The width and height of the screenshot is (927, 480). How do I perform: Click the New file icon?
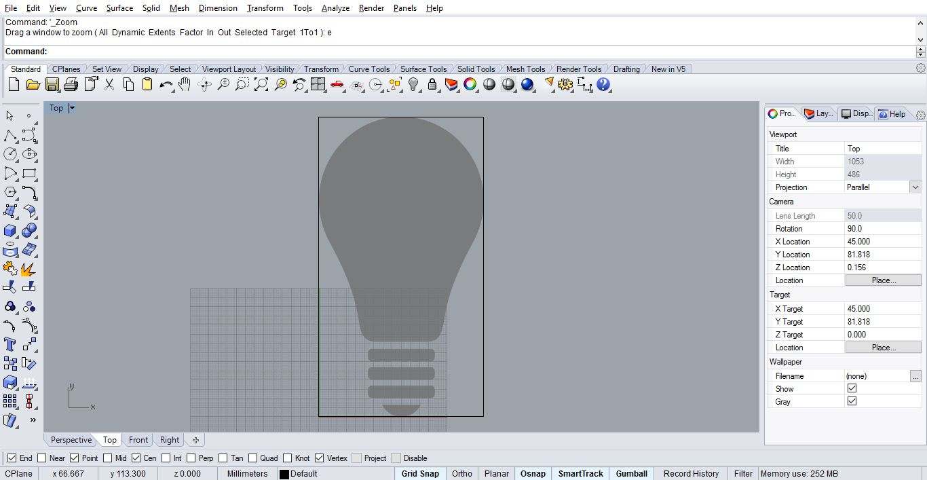[x=14, y=85]
